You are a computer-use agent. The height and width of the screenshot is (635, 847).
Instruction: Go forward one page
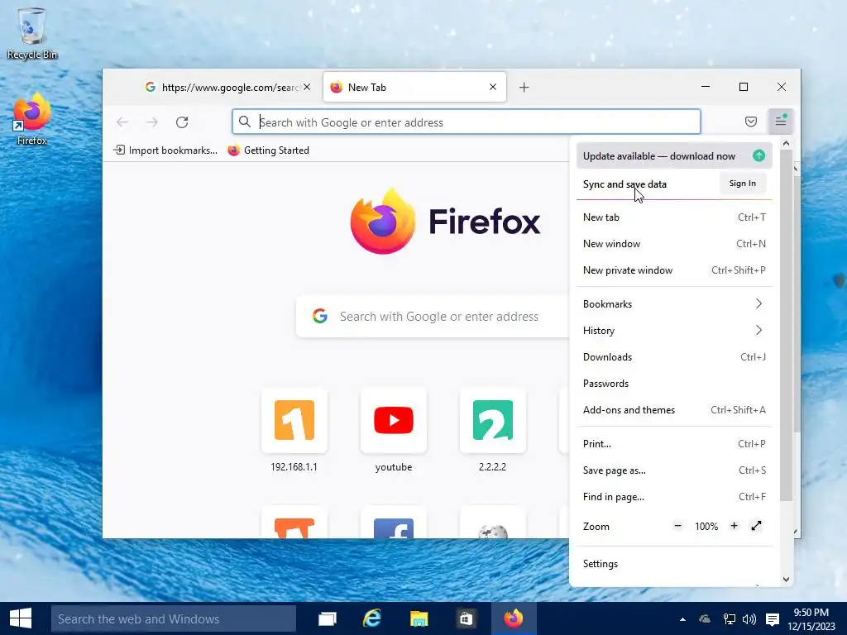(x=152, y=122)
